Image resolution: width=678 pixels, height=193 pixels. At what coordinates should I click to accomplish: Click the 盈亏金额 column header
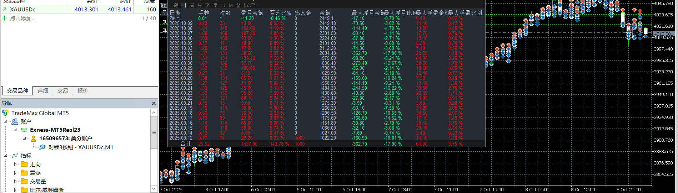(252, 13)
